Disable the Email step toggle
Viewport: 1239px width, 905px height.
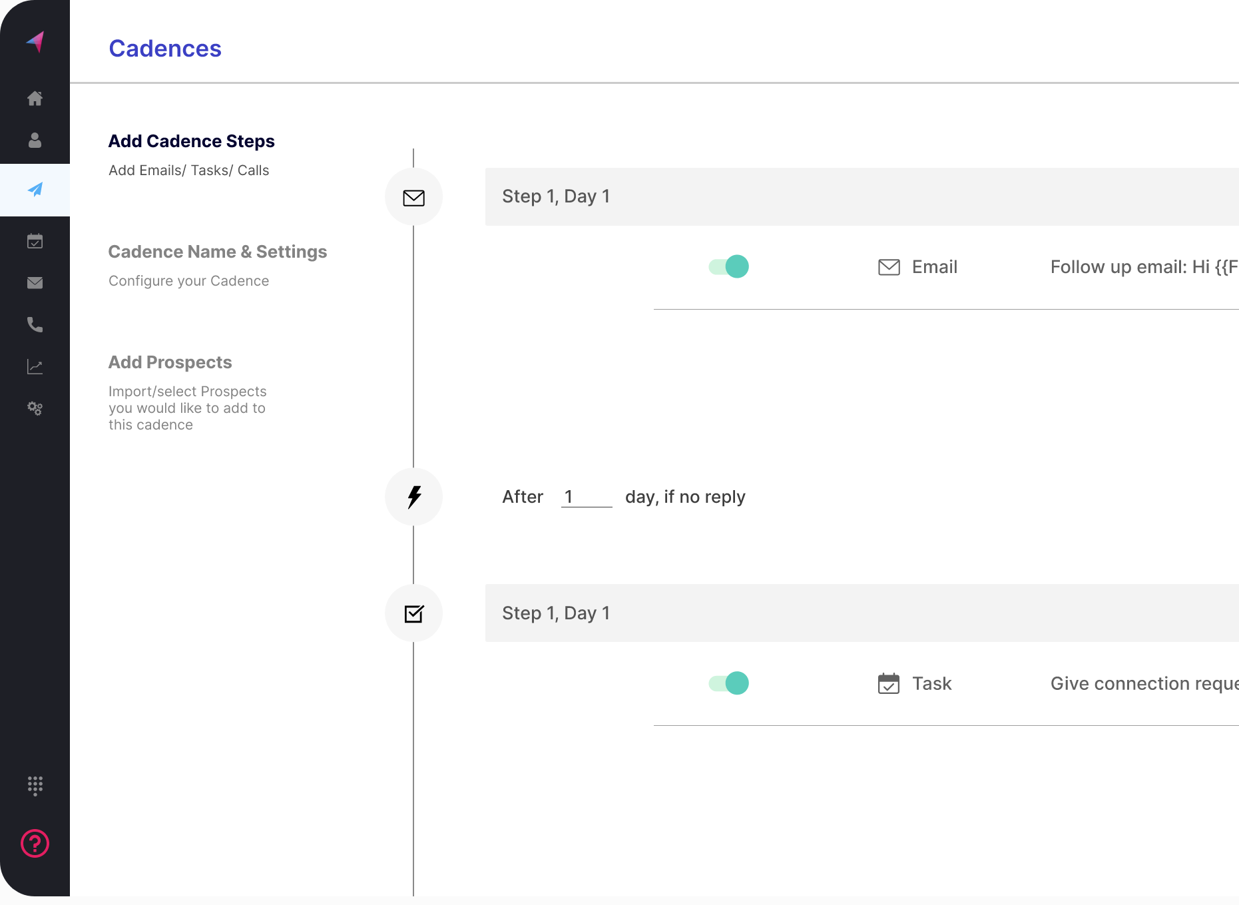tap(729, 266)
